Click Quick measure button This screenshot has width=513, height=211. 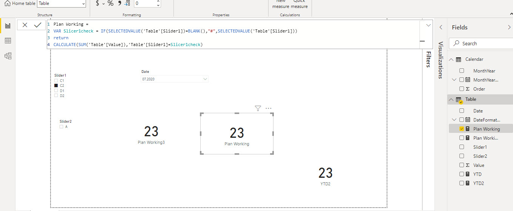(299, 4)
